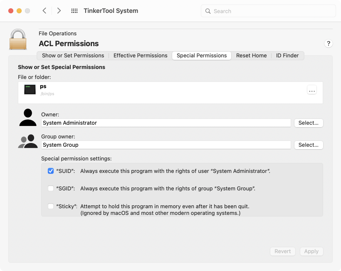
Task: Click Select button next to Owner field
Action: pyautogui.click(x=309, y=123)
